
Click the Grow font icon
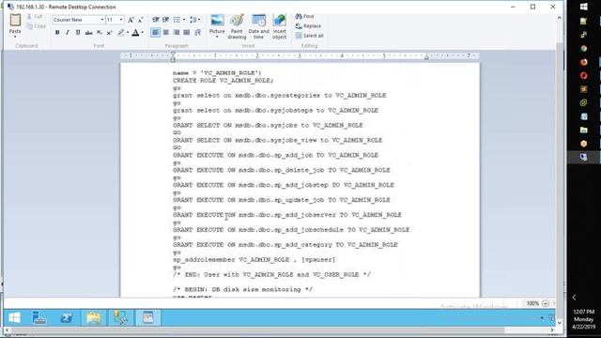point(131,20)
